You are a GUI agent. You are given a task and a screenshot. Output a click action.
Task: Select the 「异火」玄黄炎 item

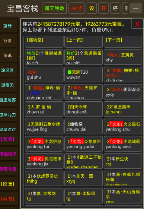[123, 57]
